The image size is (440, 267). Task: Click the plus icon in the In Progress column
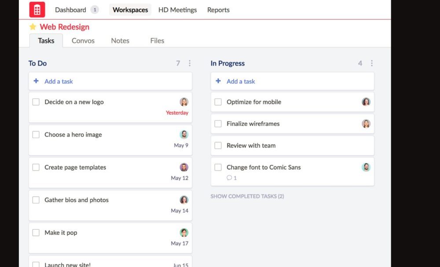tap(218, 81)
